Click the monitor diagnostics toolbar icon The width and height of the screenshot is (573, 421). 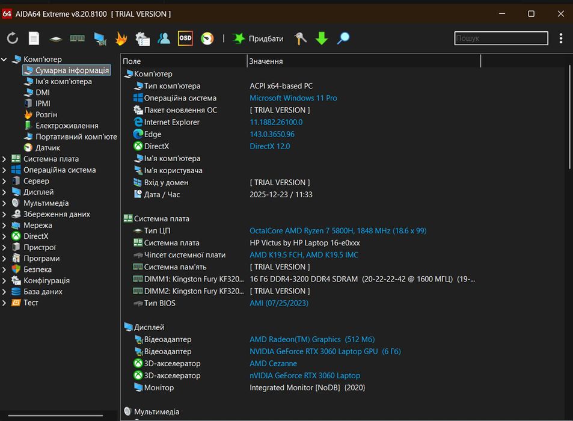click(100, 38)
